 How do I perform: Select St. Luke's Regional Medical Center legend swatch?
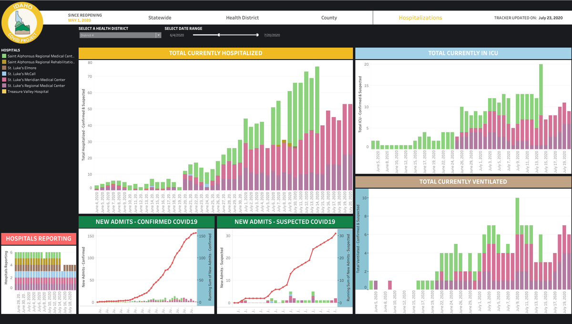pos(4,86)
